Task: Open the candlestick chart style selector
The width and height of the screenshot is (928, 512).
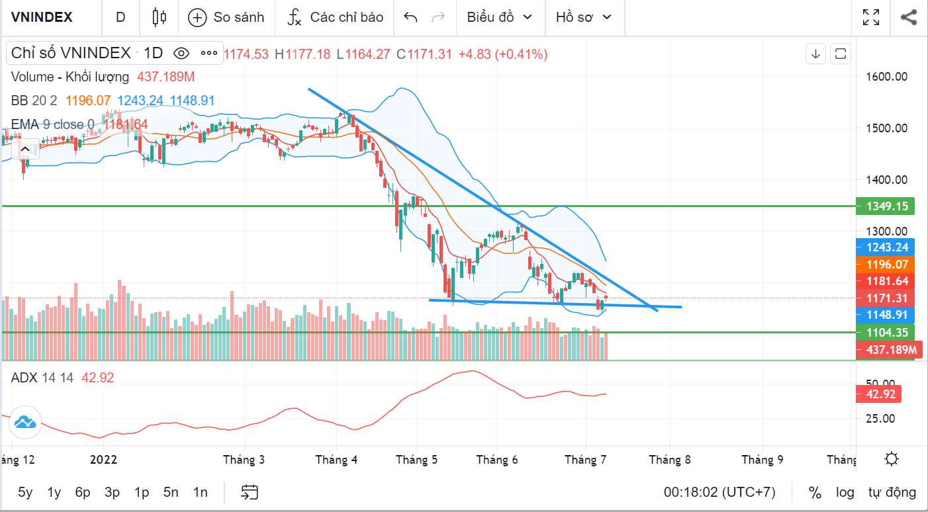Action: click(159, 17)
